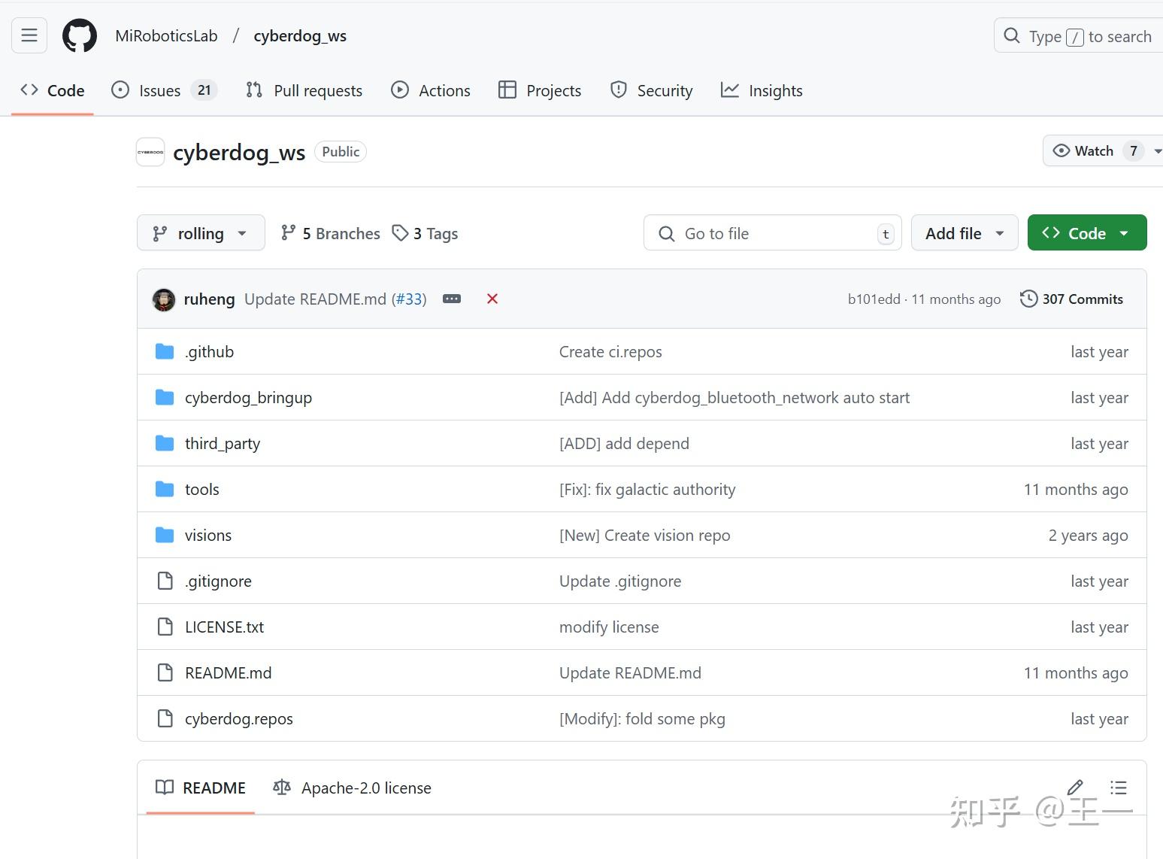Open the Insights tab

tap(775, 90)
